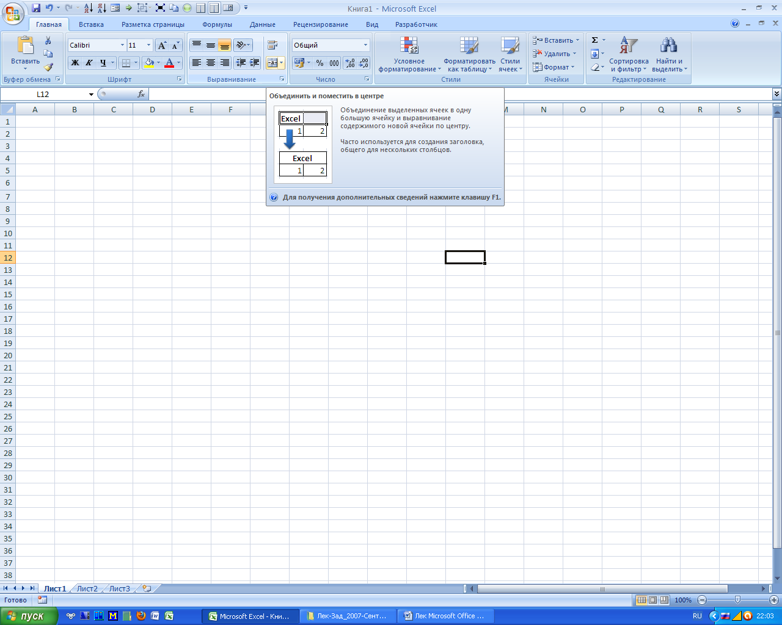Image resolution: width=782 pixels, height=625 pixels.
Task: Align text to bottom of cell
Action: 225,45
